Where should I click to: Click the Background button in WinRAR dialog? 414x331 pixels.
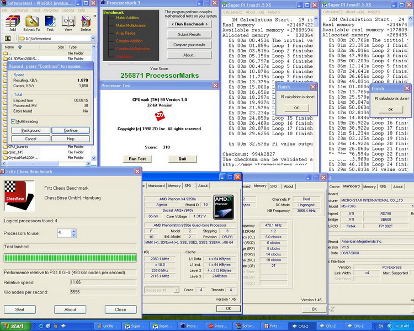[x=30, y=130]
